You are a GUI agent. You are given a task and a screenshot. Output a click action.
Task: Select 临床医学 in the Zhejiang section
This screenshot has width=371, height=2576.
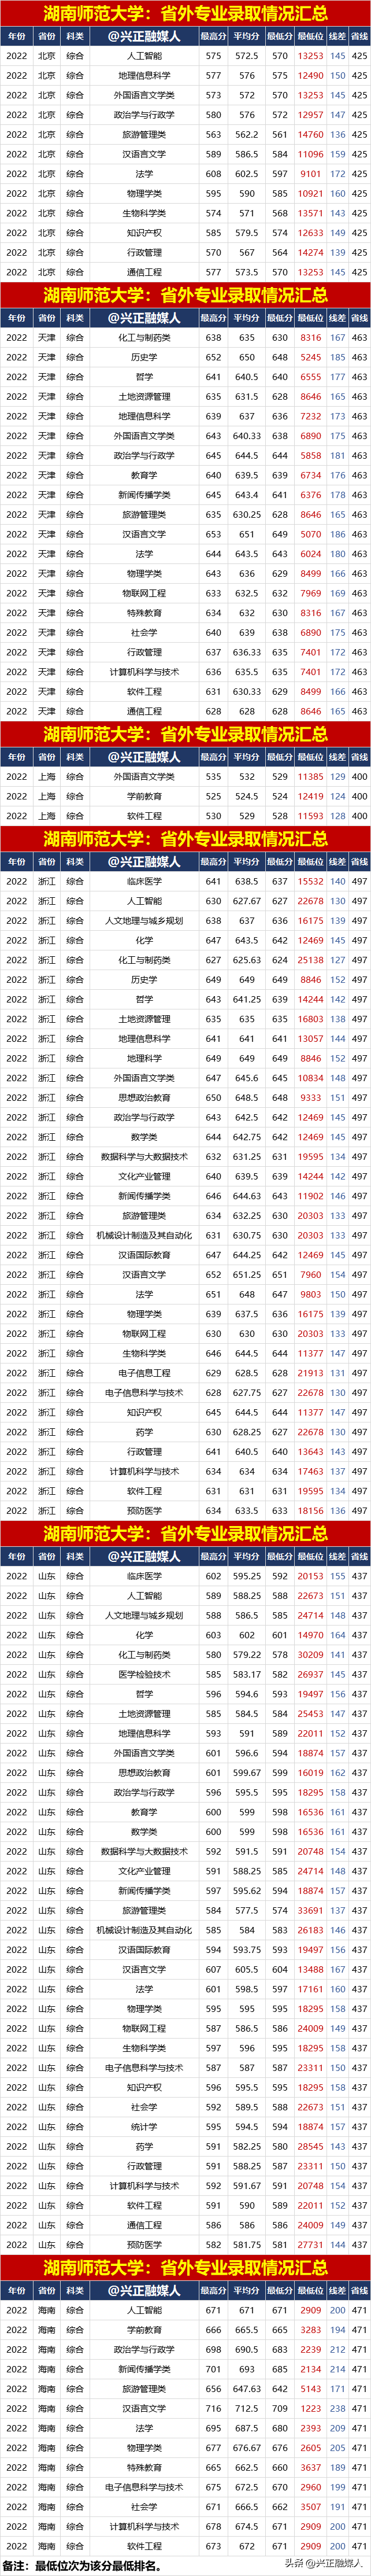pyautogui.click(x=144, y=881)
